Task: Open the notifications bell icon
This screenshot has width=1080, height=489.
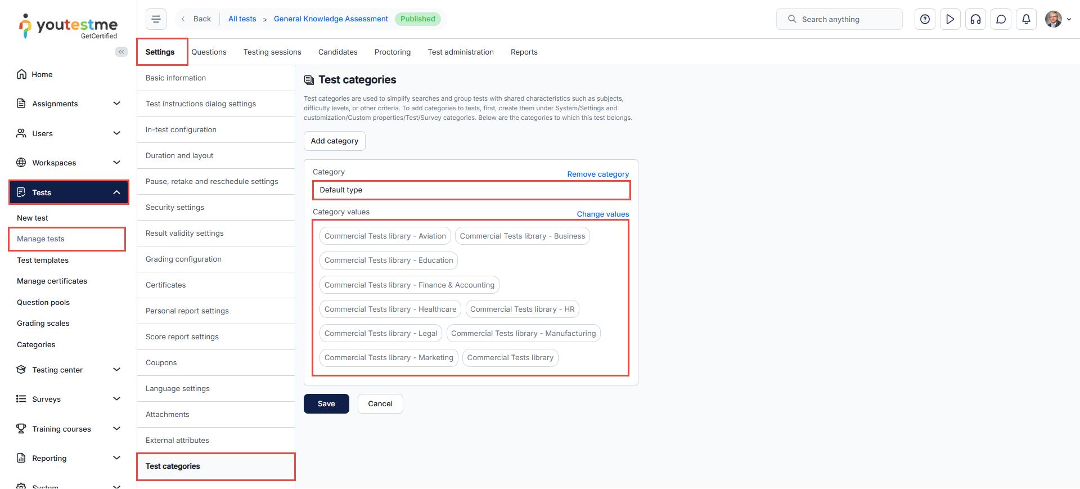Action: point(1026,19)
